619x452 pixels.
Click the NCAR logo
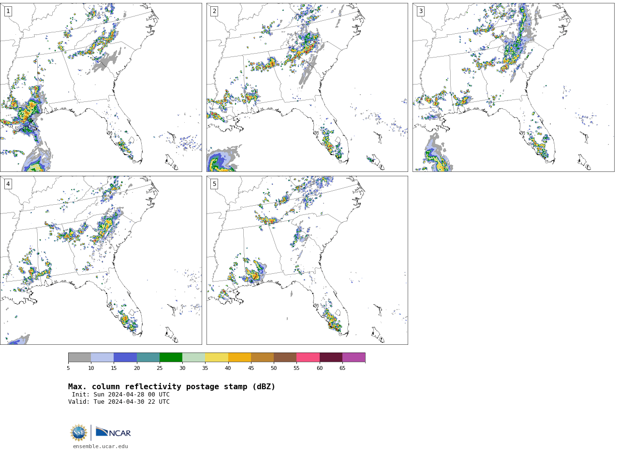[113, 432]
